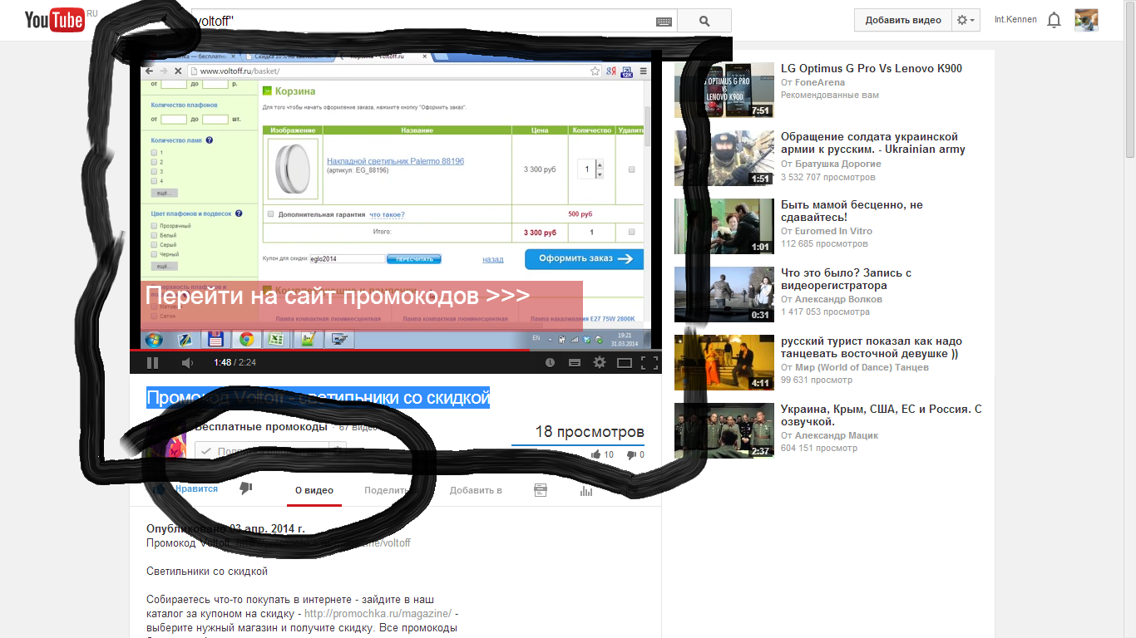Image resolution: width=1136 pixels, height=638 pixels.
Task: Open the user avatar menu
Action: (x=1086, y=20)
